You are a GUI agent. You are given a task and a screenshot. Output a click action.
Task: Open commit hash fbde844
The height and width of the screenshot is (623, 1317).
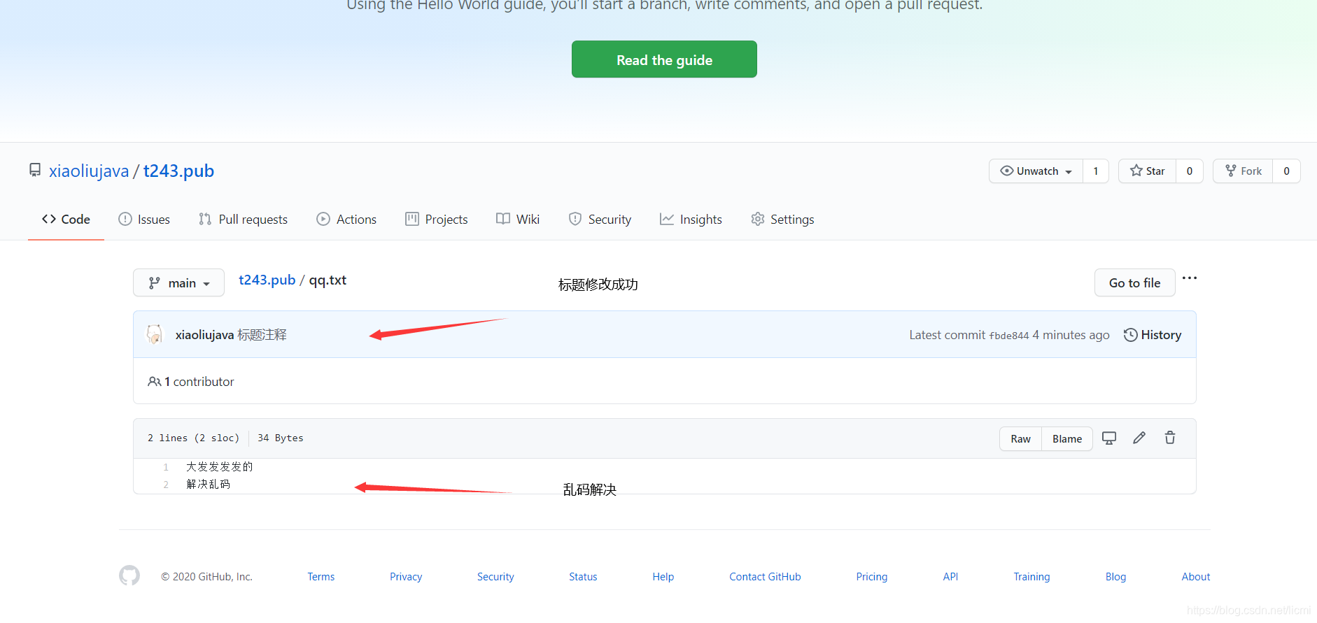(1008, 336)
